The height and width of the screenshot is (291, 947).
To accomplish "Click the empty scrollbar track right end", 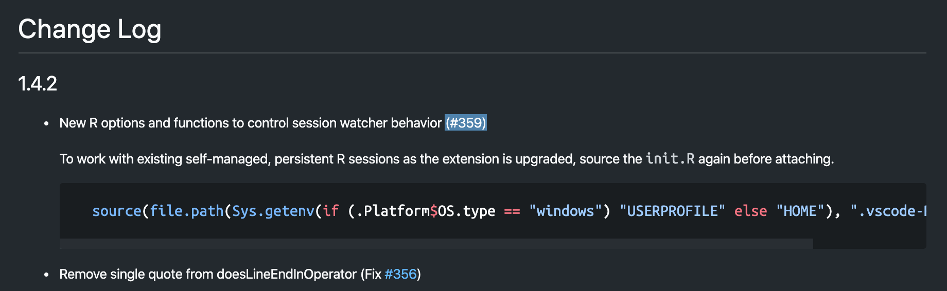I will click(869, 244).
